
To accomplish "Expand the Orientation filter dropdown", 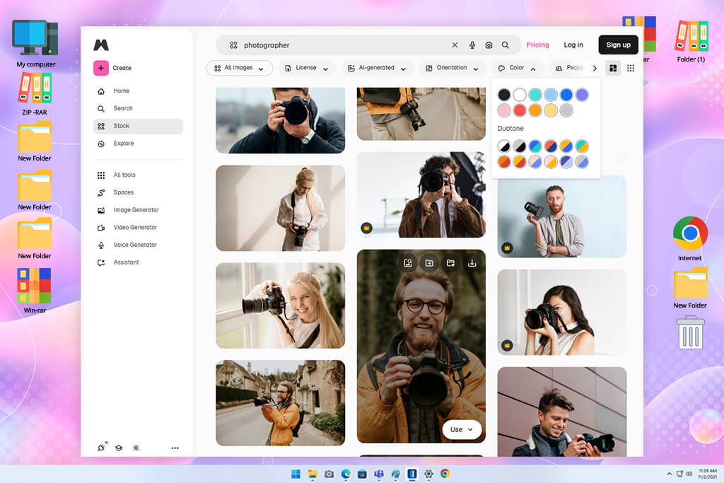I will (x=452, y=68).
